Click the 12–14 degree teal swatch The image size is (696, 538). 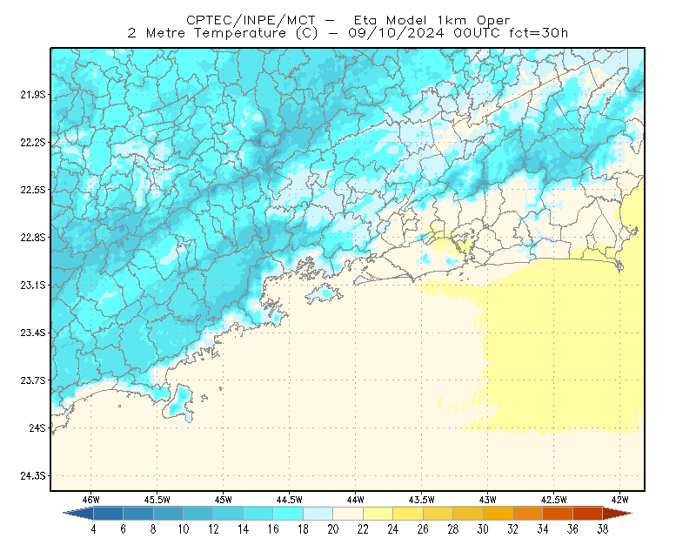coord(228,514)
